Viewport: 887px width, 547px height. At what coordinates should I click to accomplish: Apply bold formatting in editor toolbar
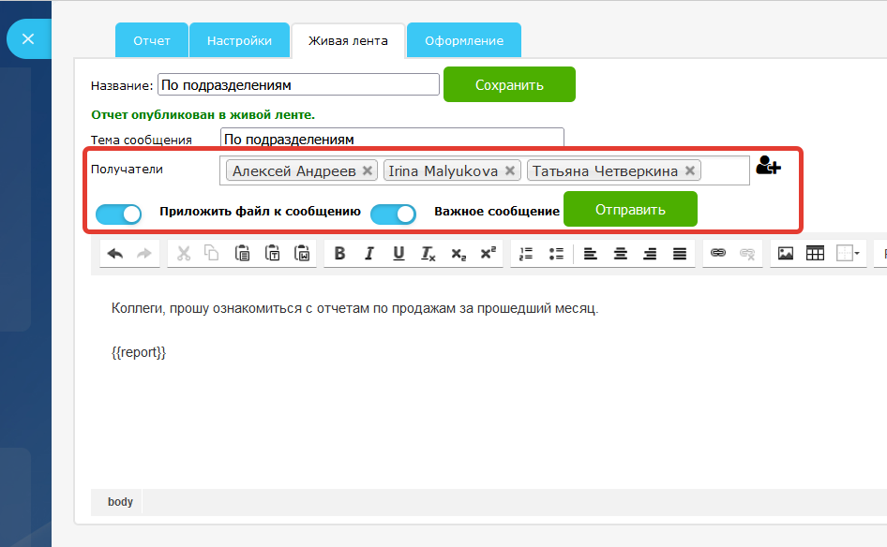coord(339,253)
